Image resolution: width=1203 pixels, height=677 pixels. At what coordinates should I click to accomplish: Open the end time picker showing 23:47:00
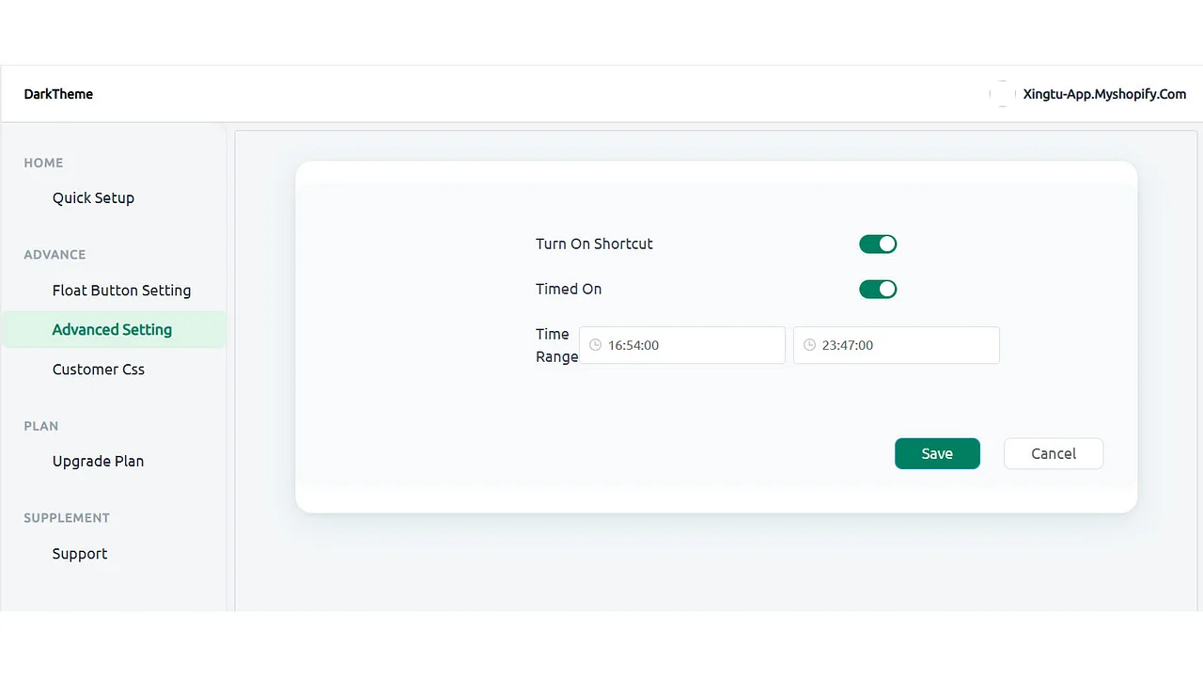[896, 345]
